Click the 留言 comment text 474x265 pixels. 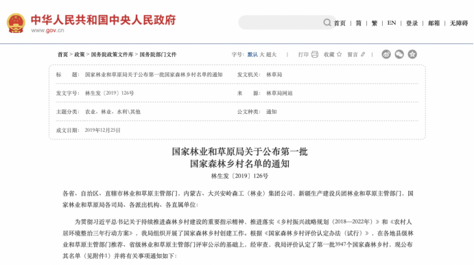point(353,54)
